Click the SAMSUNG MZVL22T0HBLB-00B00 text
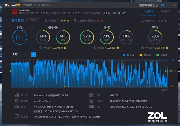The image size is (180, 126). pyautogui.click(x=129, y=101)
